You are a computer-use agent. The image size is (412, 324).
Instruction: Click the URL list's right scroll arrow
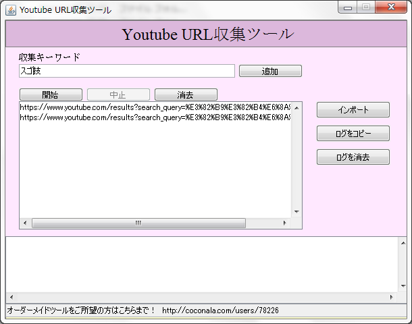pos(284,223)
